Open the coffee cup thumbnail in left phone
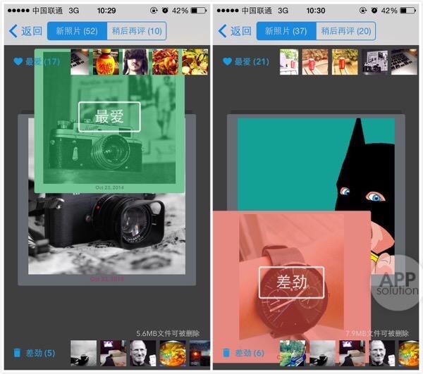The width and height of the screenshot is (423, 374). click(x=84, y=353)
